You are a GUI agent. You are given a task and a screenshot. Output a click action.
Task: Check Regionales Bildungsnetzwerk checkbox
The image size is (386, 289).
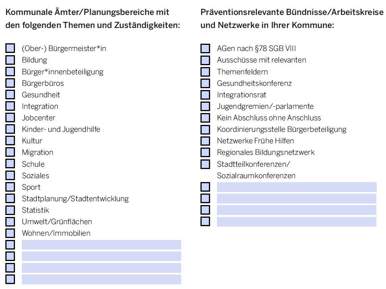tap(205, 153)
